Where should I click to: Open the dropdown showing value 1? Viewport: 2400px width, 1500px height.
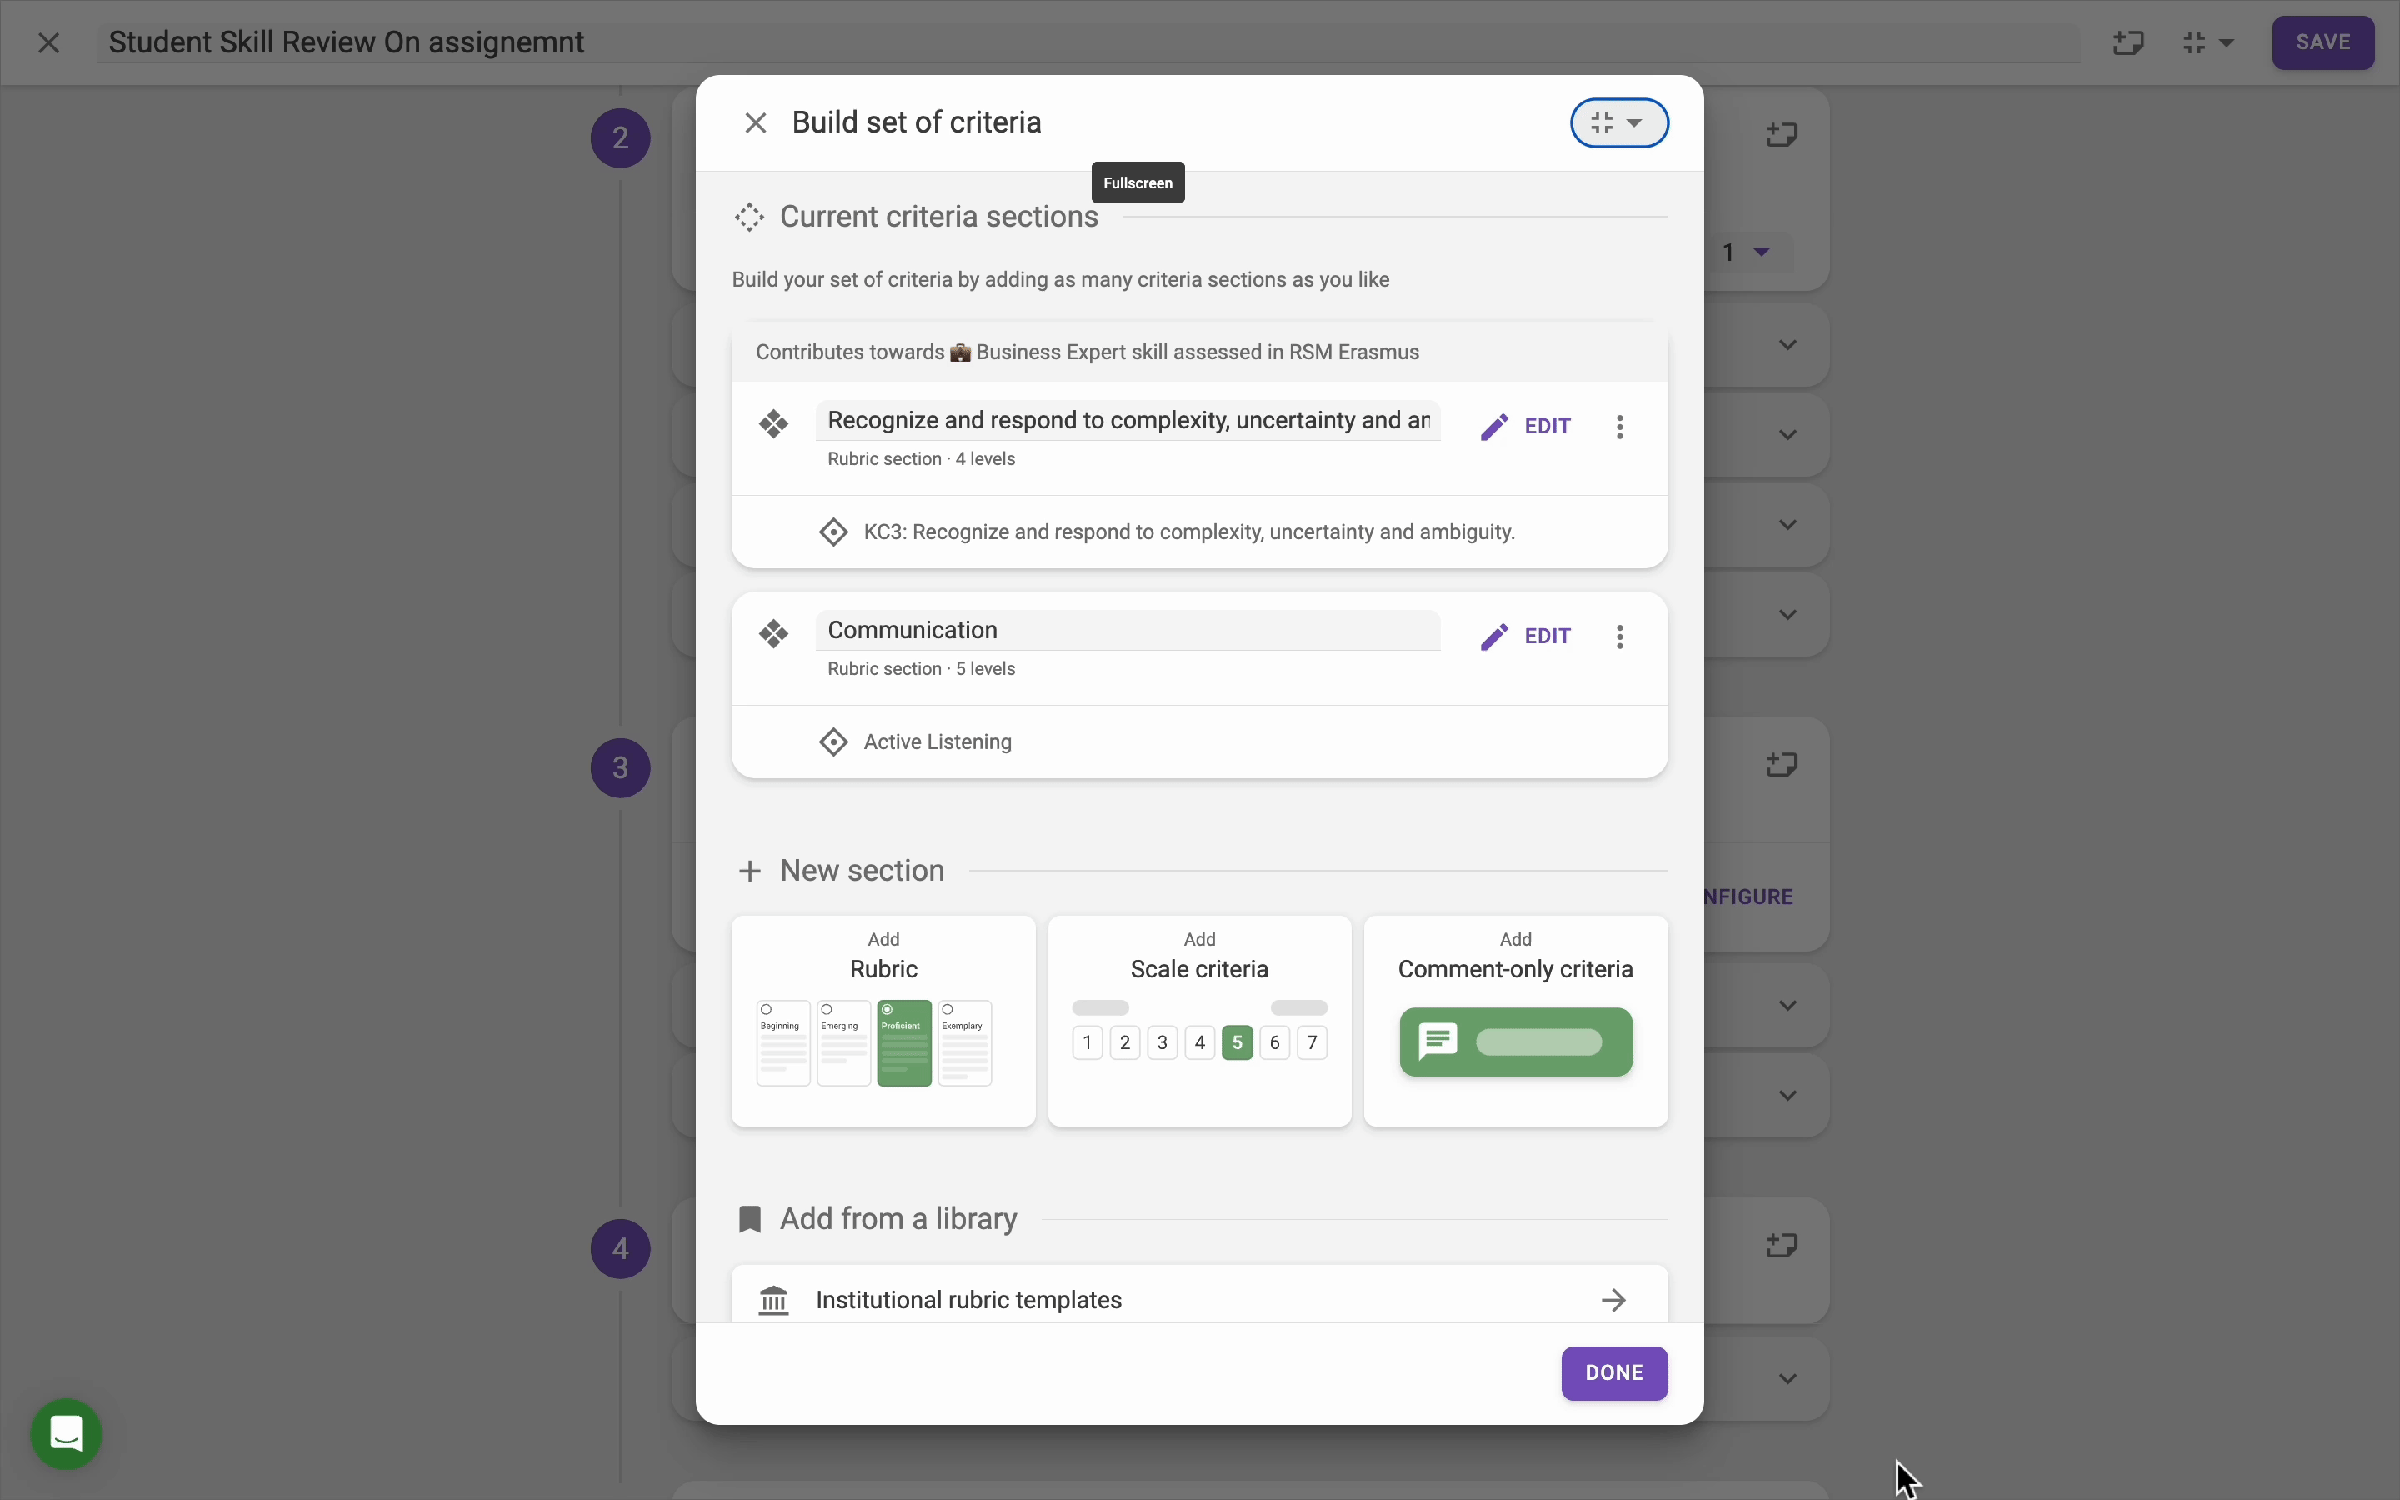click(1747, 253)
